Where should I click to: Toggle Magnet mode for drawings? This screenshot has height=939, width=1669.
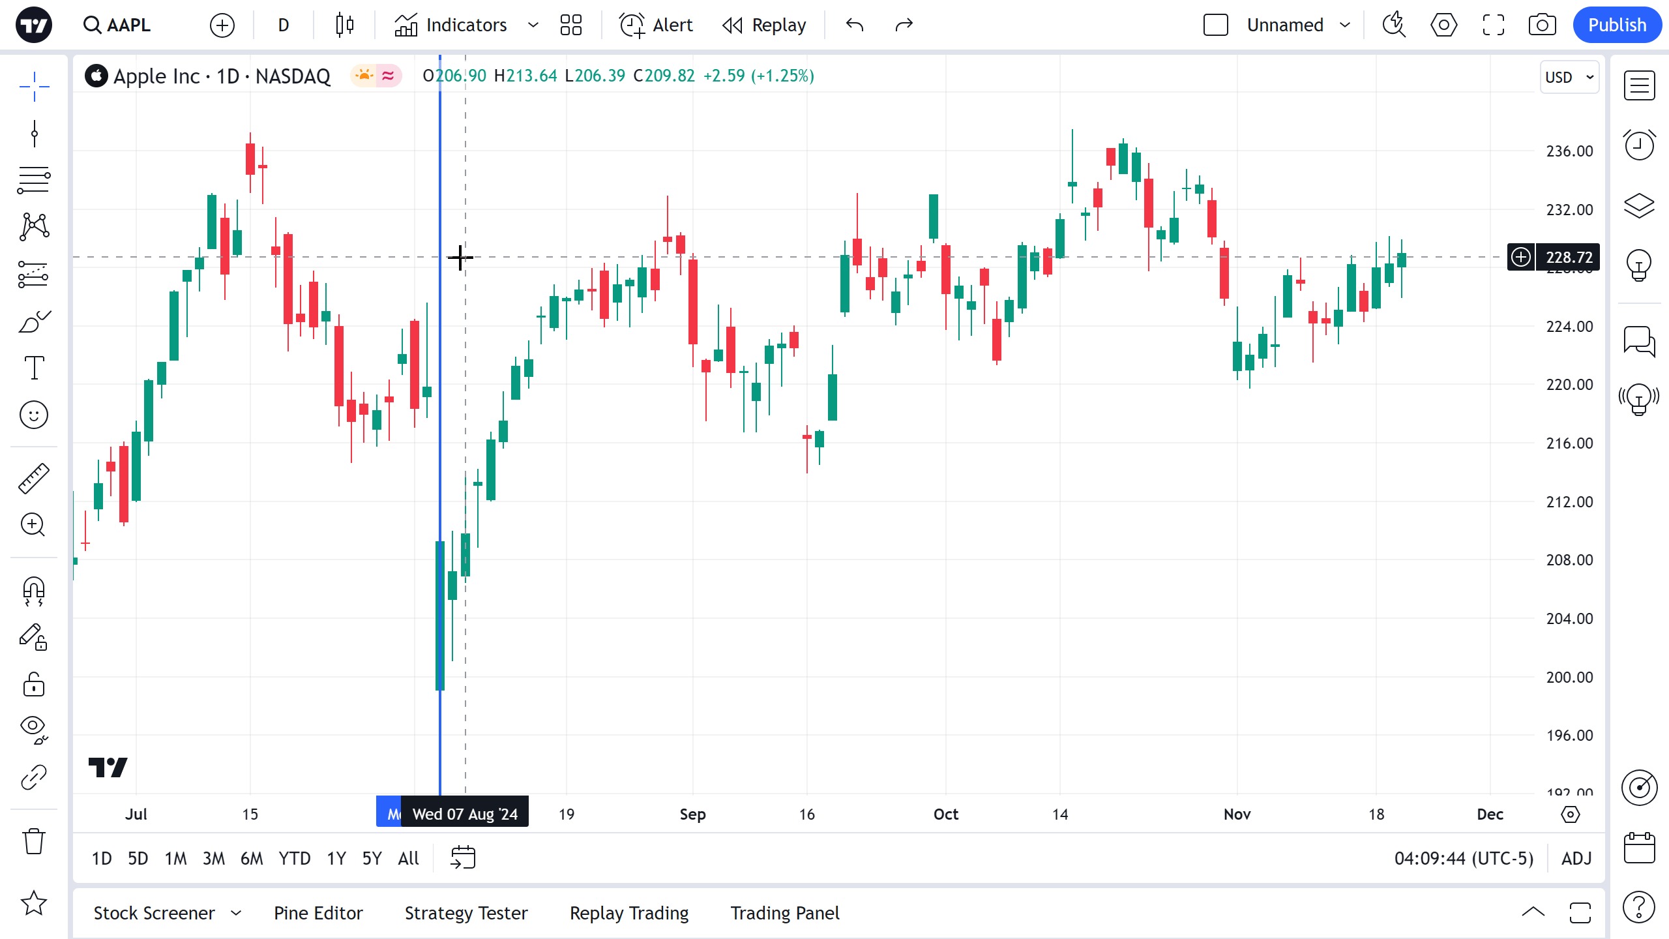[x=34, y=591]
